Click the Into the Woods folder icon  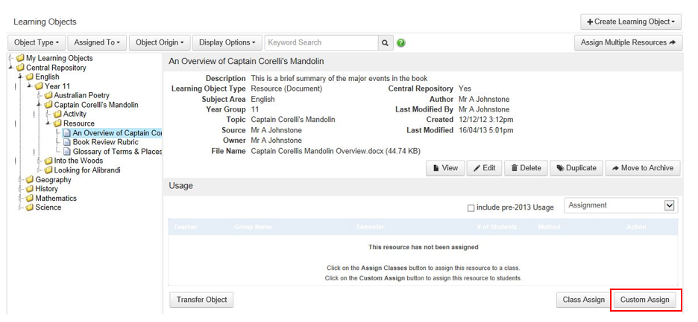click(x=48, y=161)
